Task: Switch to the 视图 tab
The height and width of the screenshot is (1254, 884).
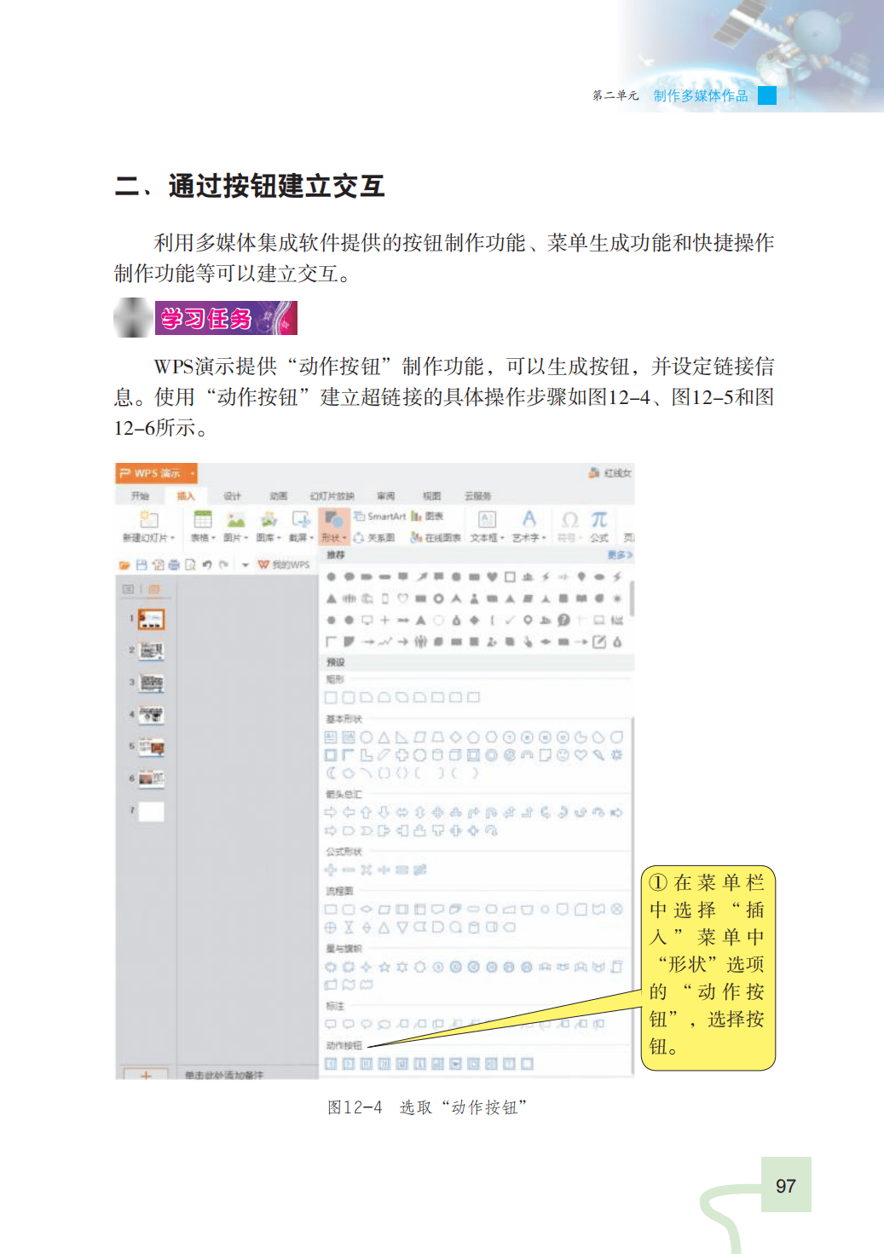Action: pyautogui.click(x=431, y=495)
